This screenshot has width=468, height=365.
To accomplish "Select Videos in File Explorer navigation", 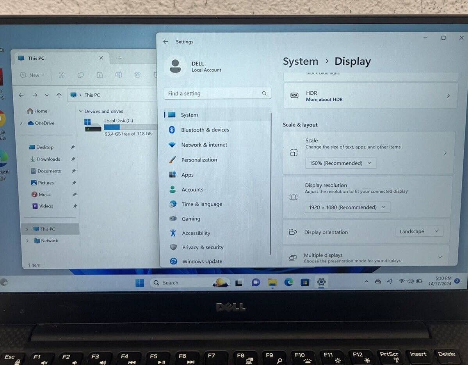I will [x=43, y=206].
